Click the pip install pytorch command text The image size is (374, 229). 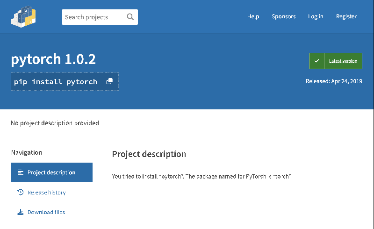(56, 82)
